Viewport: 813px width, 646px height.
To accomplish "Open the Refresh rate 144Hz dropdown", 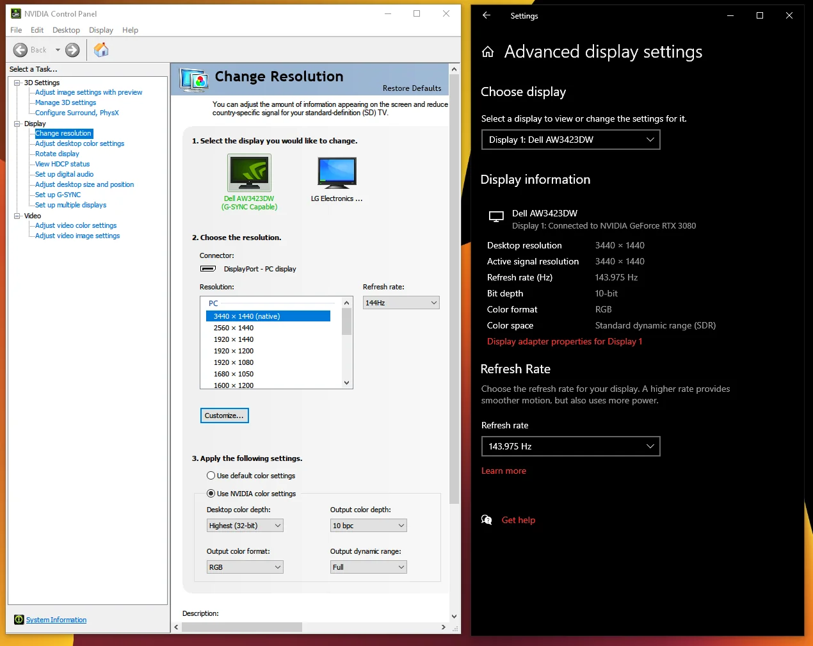I will pos(401,303).
